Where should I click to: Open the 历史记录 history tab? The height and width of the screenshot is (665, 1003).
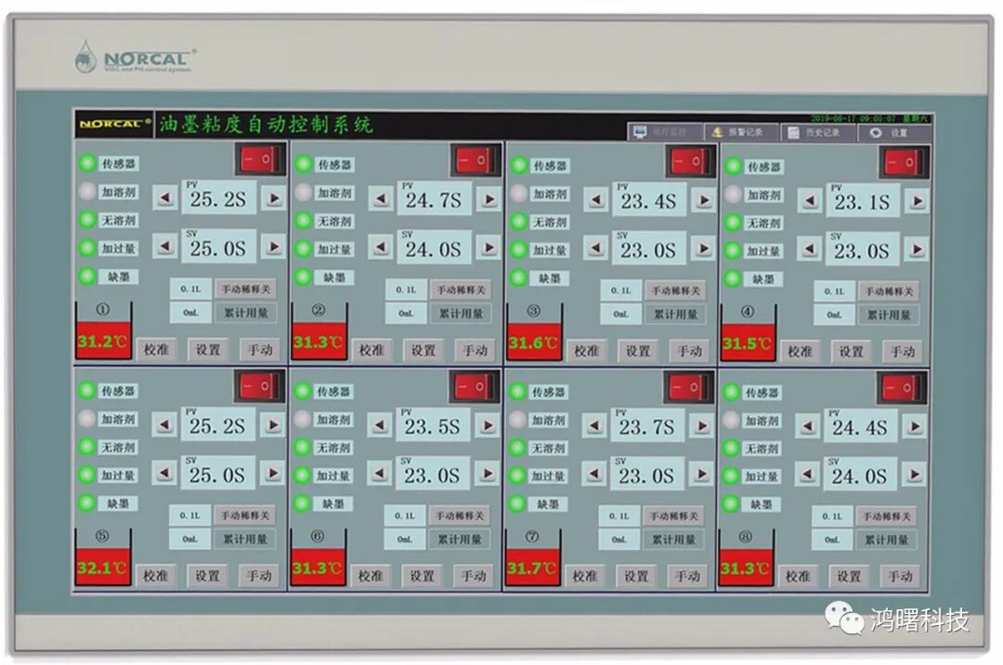click(x=817, y=133)
